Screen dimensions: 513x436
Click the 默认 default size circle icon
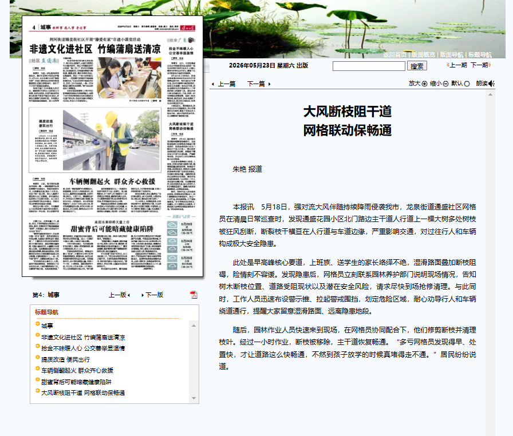[467, 84]
